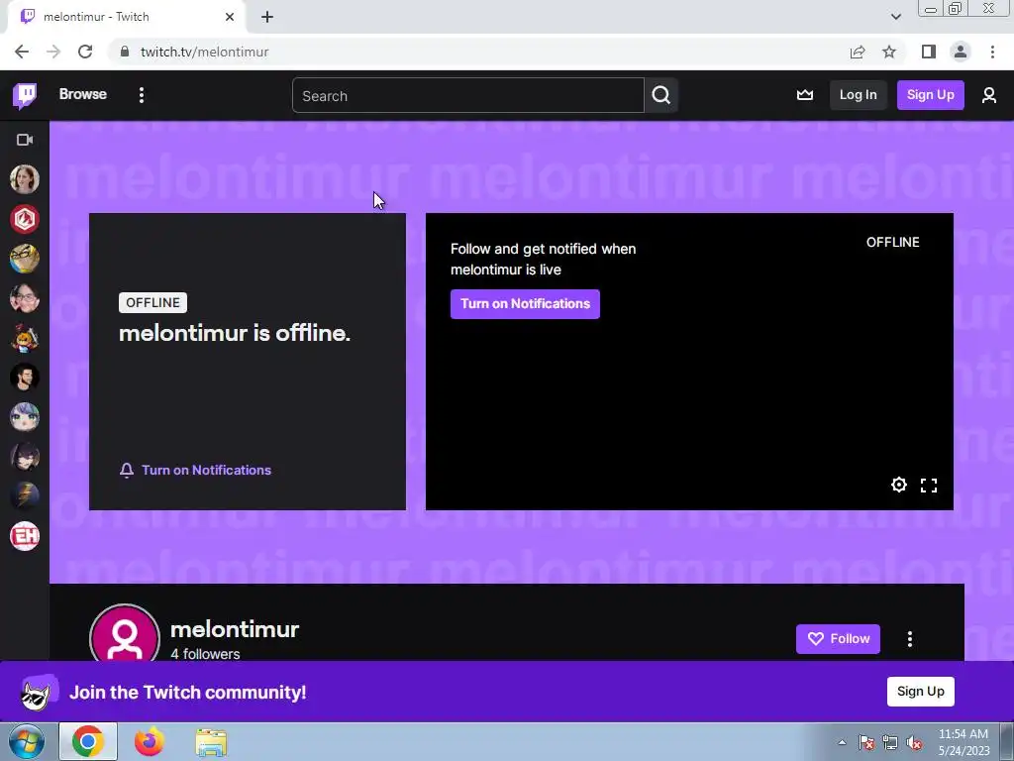Click the muted volume tray icon

click(914, 742)
